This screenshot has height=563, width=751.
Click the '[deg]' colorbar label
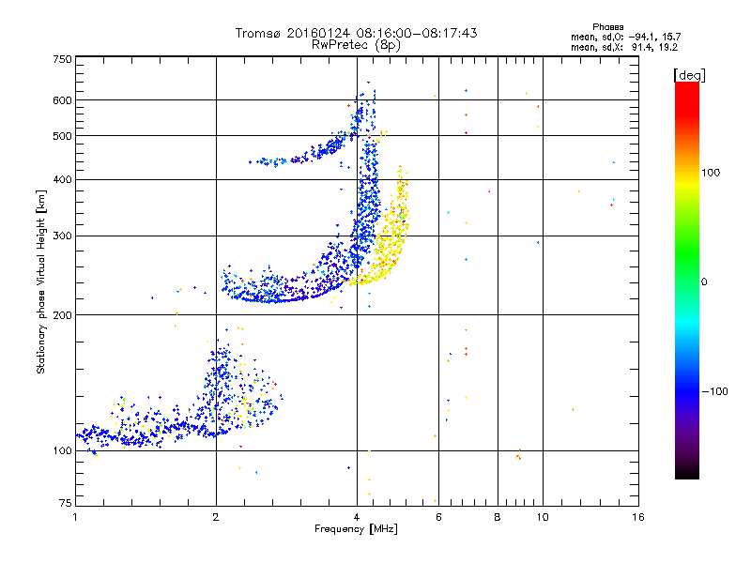(689, 75)
